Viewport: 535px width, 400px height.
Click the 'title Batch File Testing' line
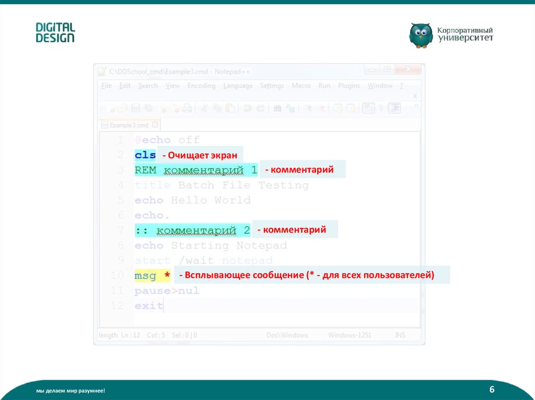coord(222,185)
